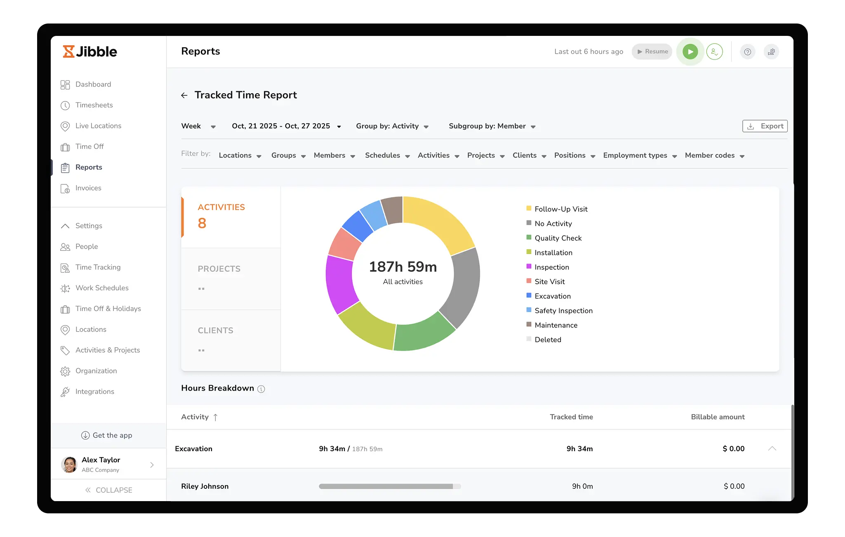Open Integrations plug icon

[65, 392]
